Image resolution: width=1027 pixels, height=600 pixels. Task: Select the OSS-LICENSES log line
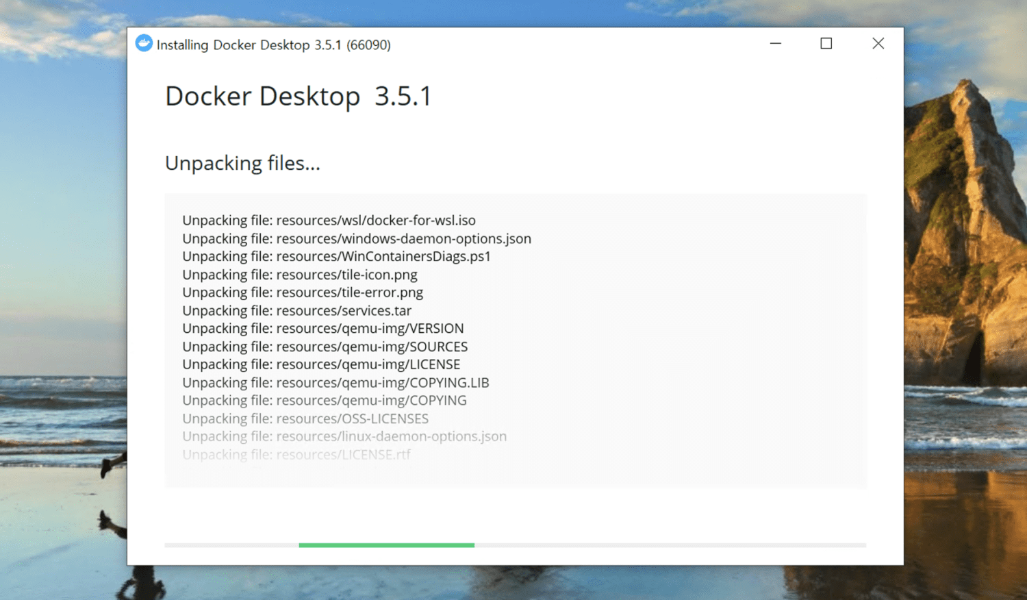pyautogui.click(x=305, y=418)
